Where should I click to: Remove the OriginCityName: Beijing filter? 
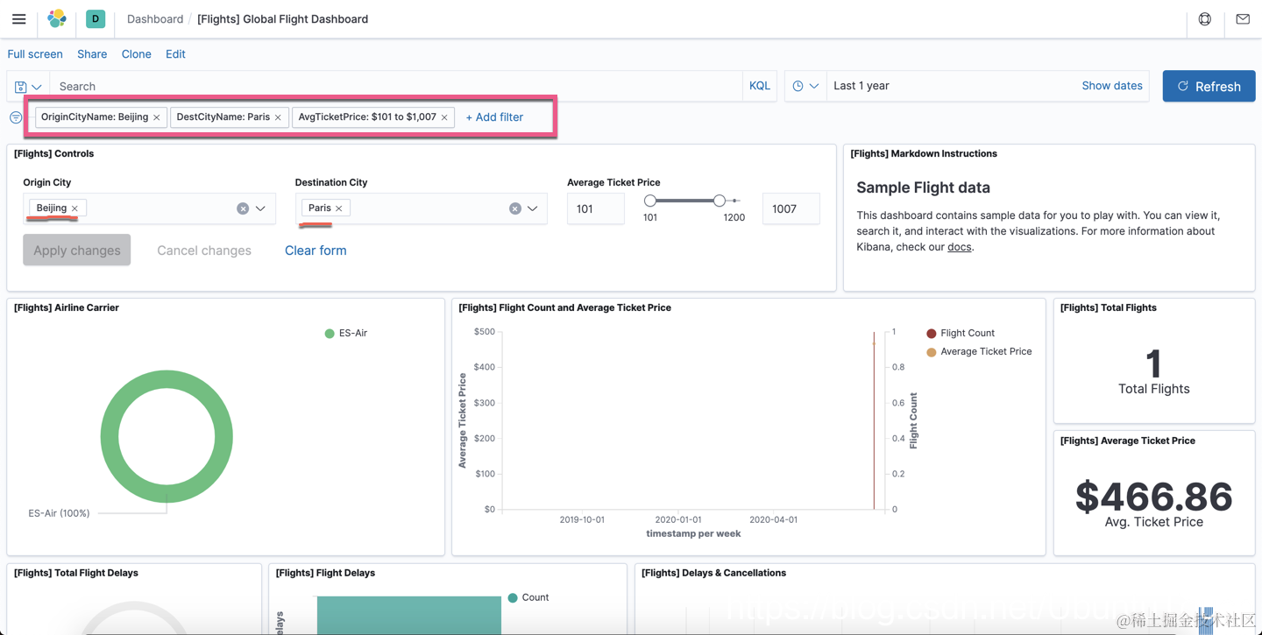point(157,117)
